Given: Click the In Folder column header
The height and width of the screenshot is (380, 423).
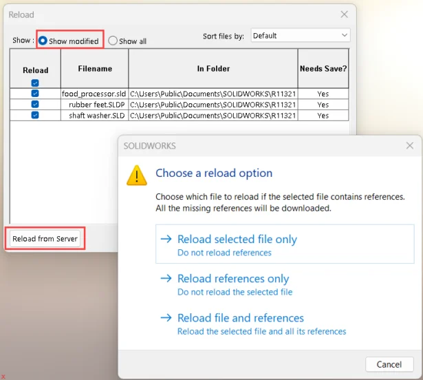Looking at the screenshot, I should click(x=213, y=69).
